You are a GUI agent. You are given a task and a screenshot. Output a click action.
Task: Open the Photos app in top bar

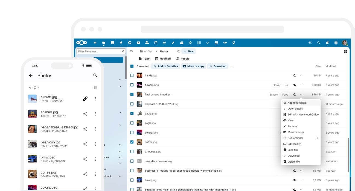click(x=112, y=43)
